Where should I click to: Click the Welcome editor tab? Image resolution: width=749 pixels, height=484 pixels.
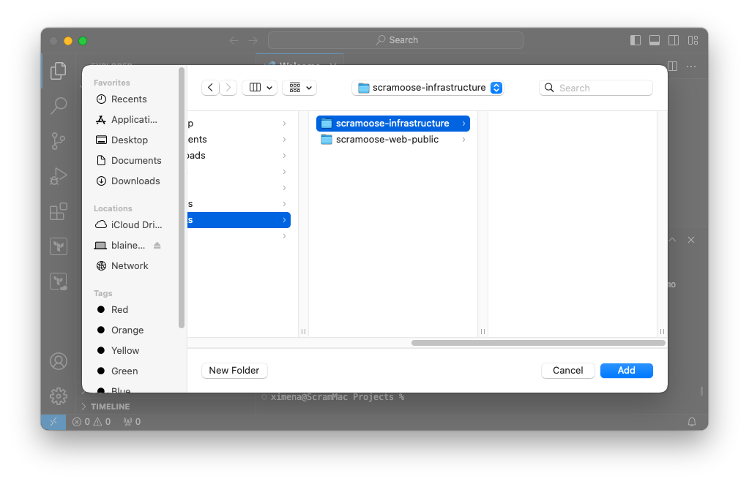[299, 62]
